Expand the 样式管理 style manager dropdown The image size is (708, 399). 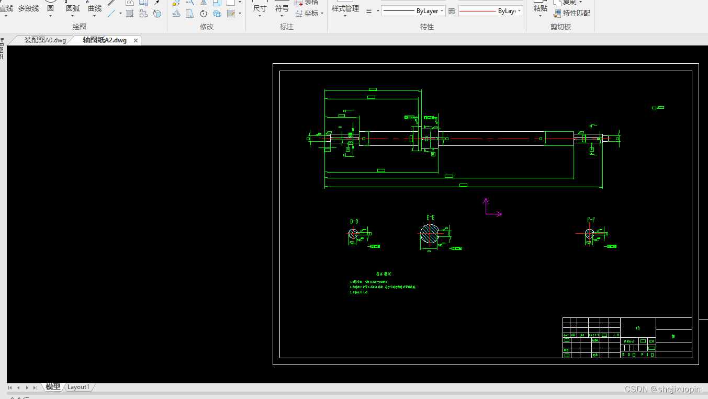pos(345,16)
